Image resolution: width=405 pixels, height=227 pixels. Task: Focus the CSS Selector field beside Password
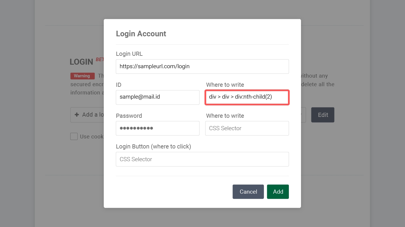click(247, 128)
